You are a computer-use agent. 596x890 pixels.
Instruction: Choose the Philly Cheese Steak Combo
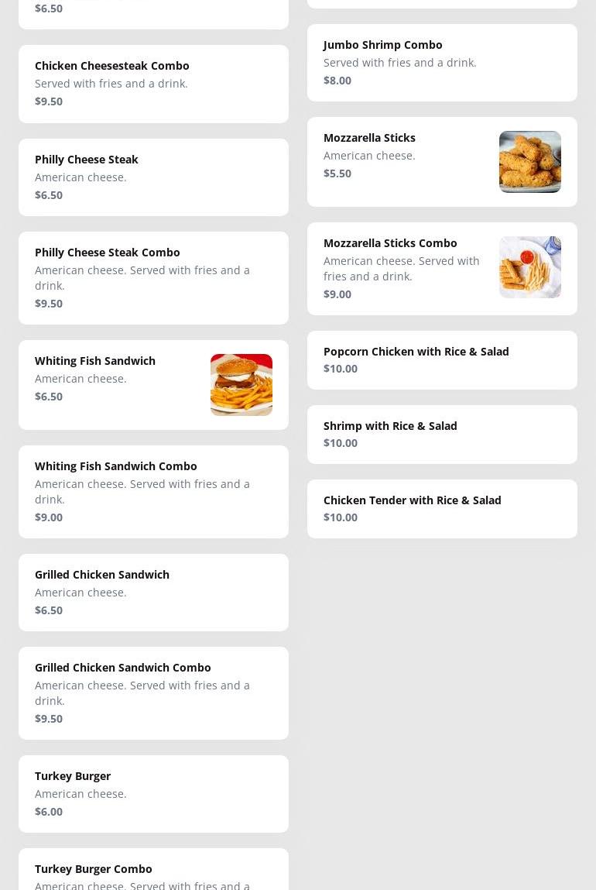[108, 253]
